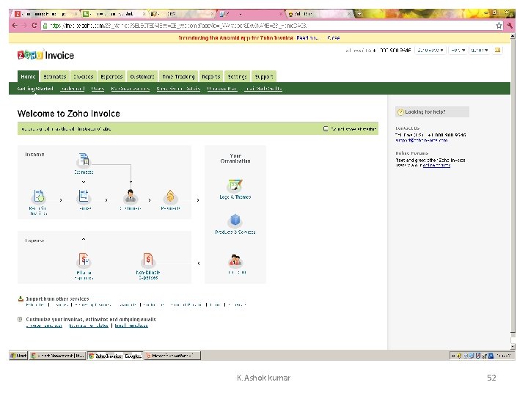The height and width of the screenshot is (396, 528).
Task: Open the first account dropdown in header
Action: click(430, 50)
